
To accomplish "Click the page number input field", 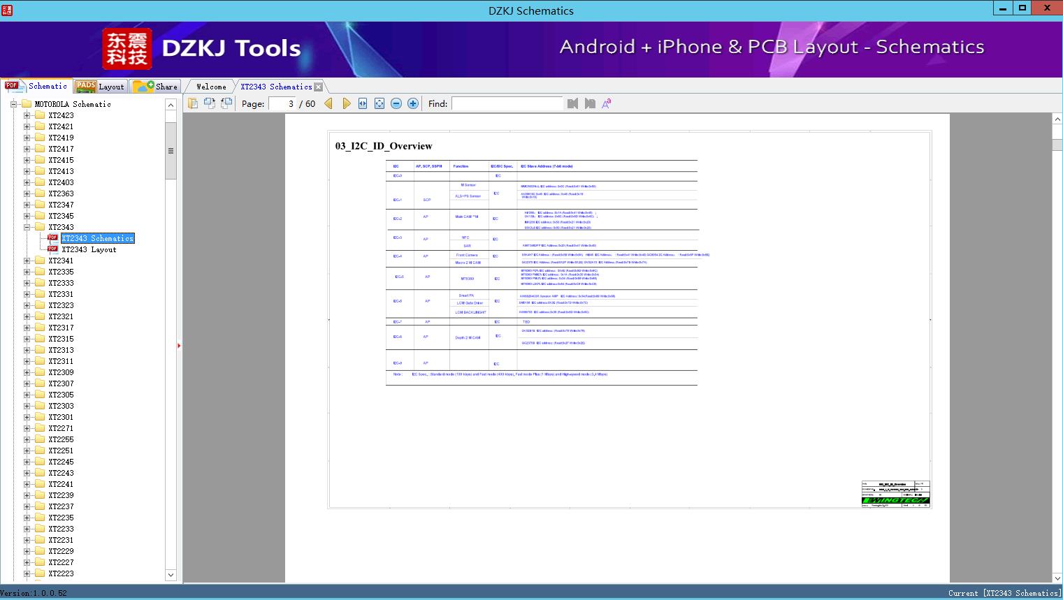I will [x=282, y=103].
